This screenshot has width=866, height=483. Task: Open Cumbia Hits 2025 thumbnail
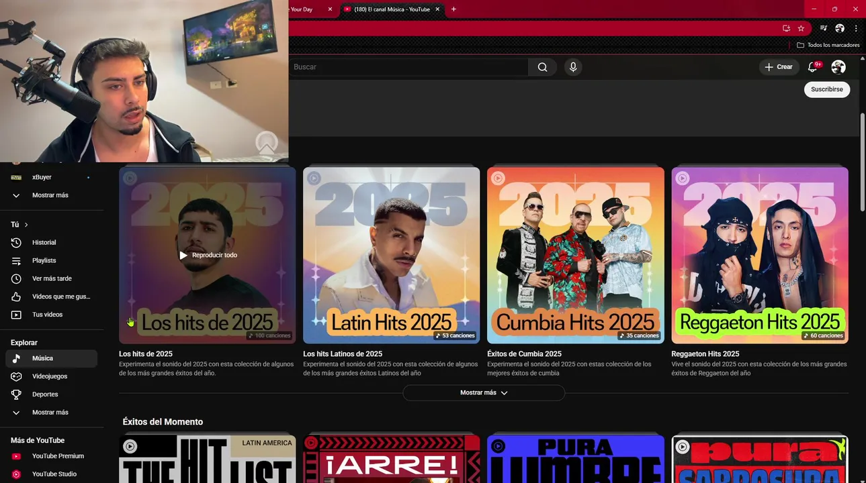[x=576, y=256]
